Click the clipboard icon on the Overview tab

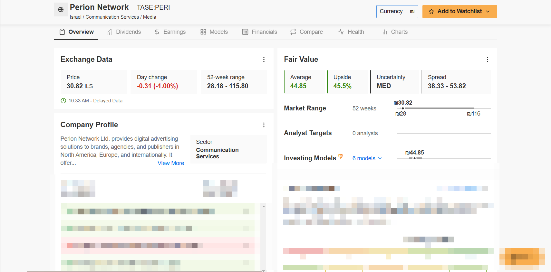pyautogui.click(x=62, y=32)
